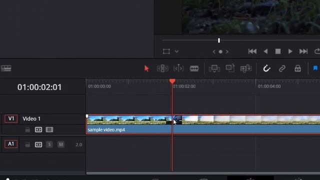Toggle Loop playback button
320x180 pixels.
click(317, 51)
